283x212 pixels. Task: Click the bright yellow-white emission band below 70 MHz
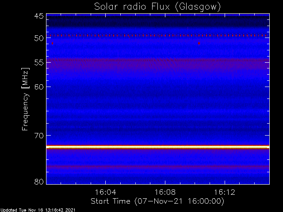tap(158, 147)
